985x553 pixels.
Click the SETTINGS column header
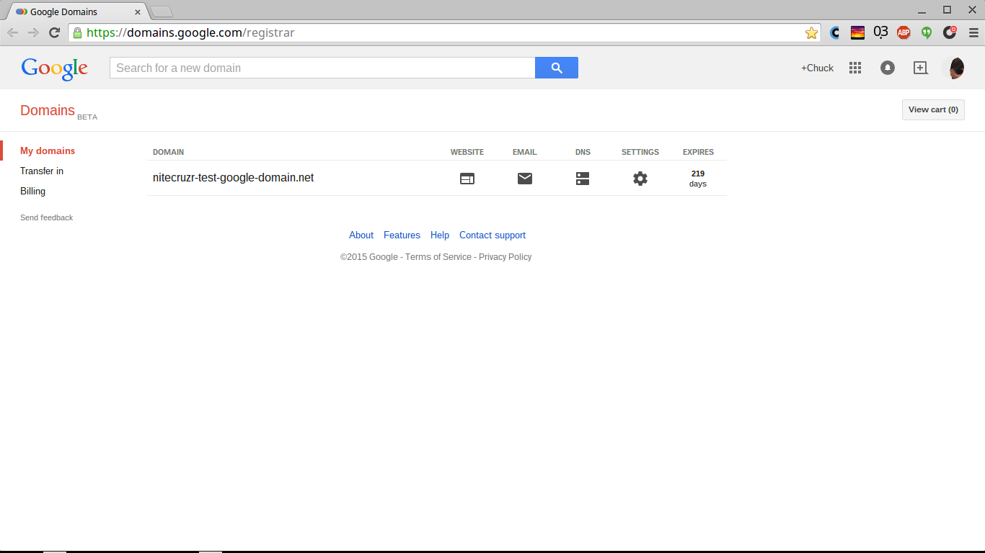(x=640, y=152)
